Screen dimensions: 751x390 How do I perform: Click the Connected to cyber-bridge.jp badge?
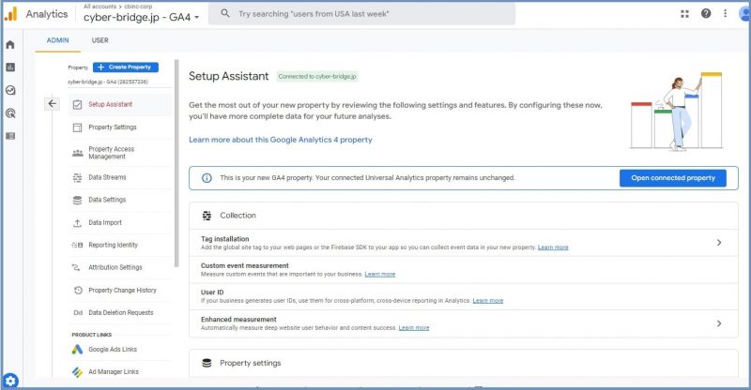[317, 77]
